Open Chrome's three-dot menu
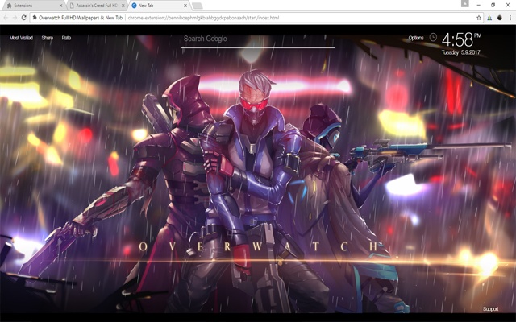Viewport: 516px width, 322px height. click(510, 18)
